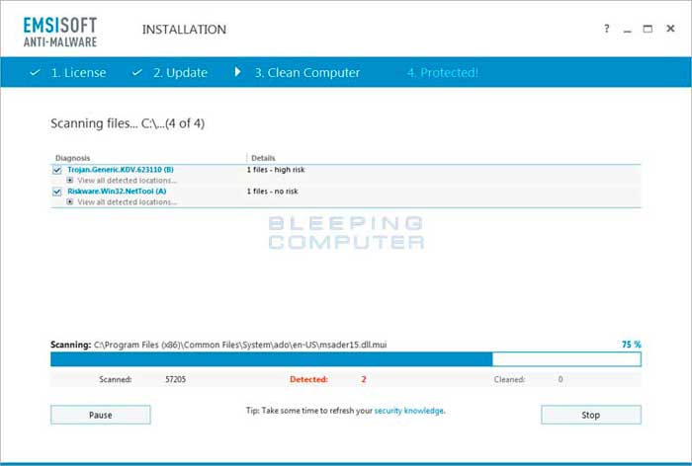This screenshot has height=466, width=692.
Task: Maximize the installation window
Action: pyautogui.click(x=648, y=29)
